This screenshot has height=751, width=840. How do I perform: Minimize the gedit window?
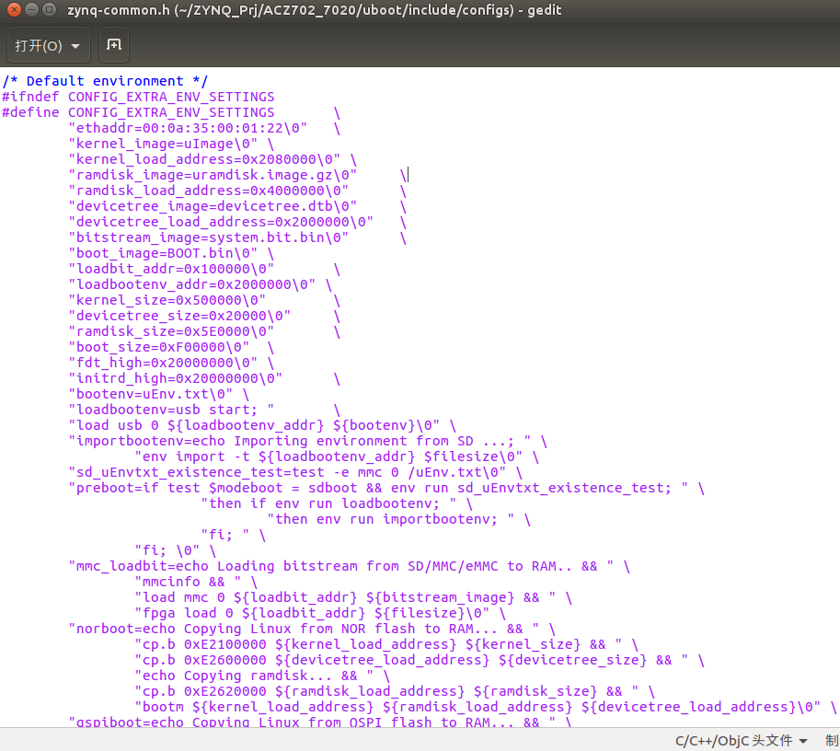point(31,10)
